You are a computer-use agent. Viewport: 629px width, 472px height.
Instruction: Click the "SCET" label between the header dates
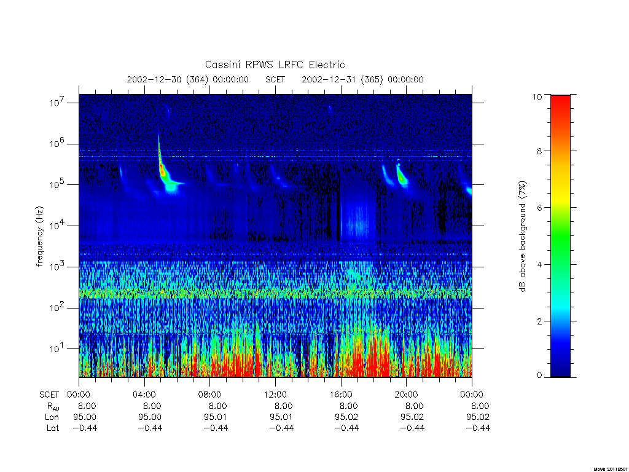pyautogui.click(x=275, y=79)
